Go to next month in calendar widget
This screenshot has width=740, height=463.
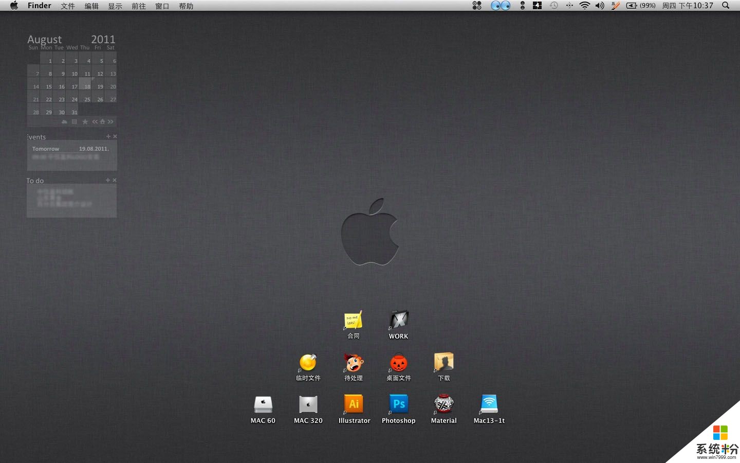click(110, 122)
